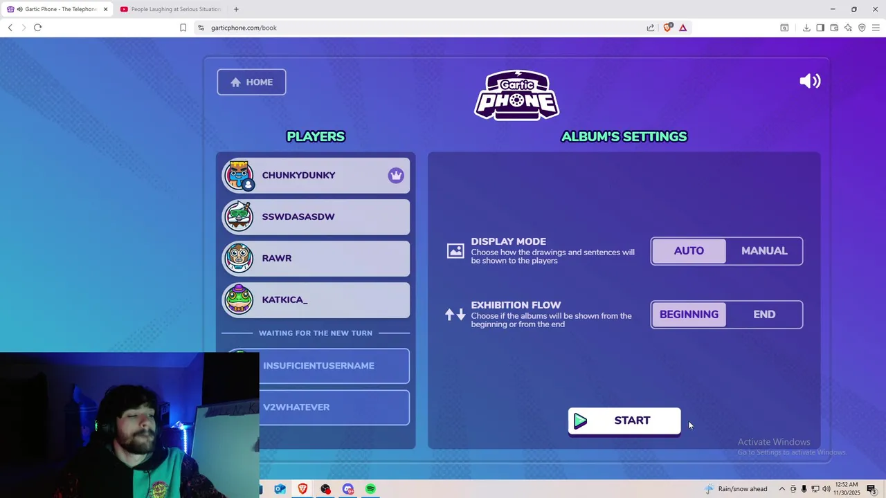Click the microphone icon in system tray

click(x=804, y=489)
